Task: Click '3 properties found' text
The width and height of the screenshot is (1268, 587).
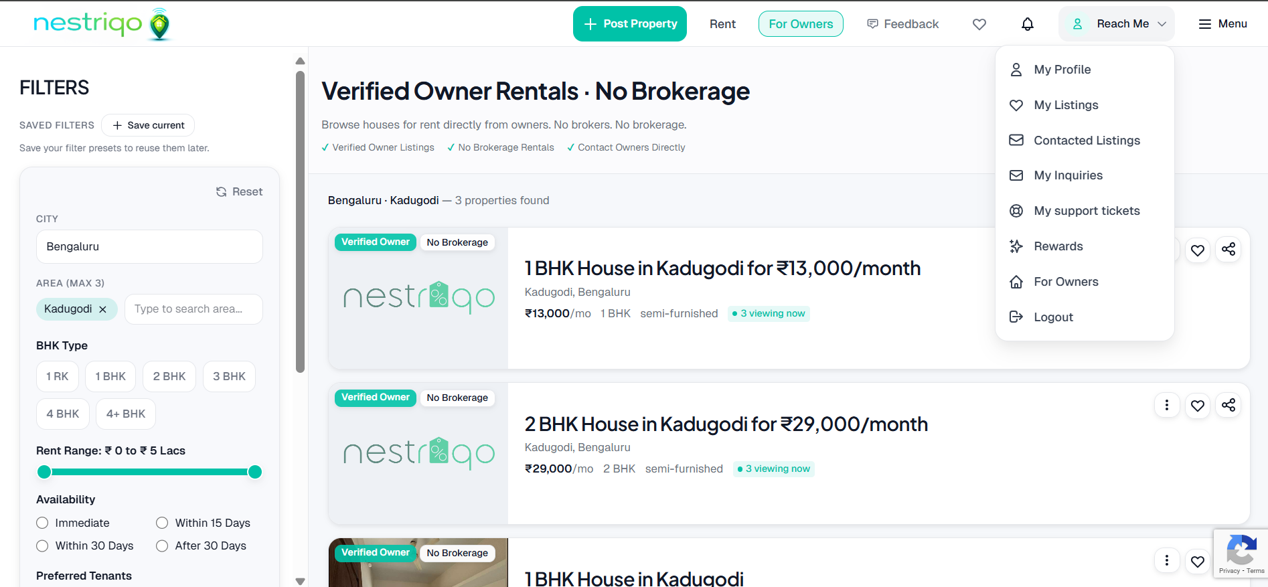Action: coord(502,201)
